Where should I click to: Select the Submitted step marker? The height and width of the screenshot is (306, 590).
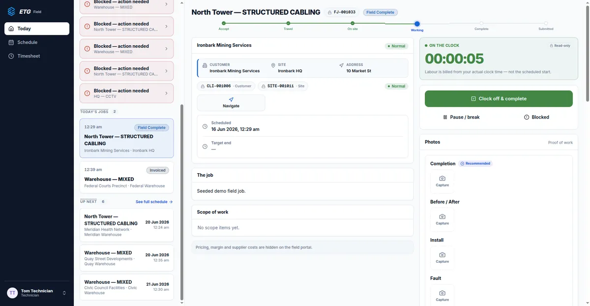(546, 23)
